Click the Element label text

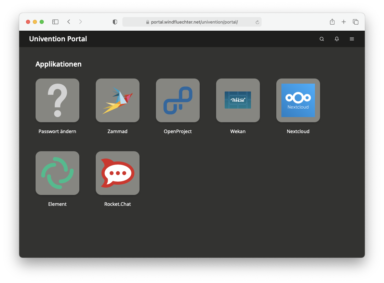[x=57, y=204]
